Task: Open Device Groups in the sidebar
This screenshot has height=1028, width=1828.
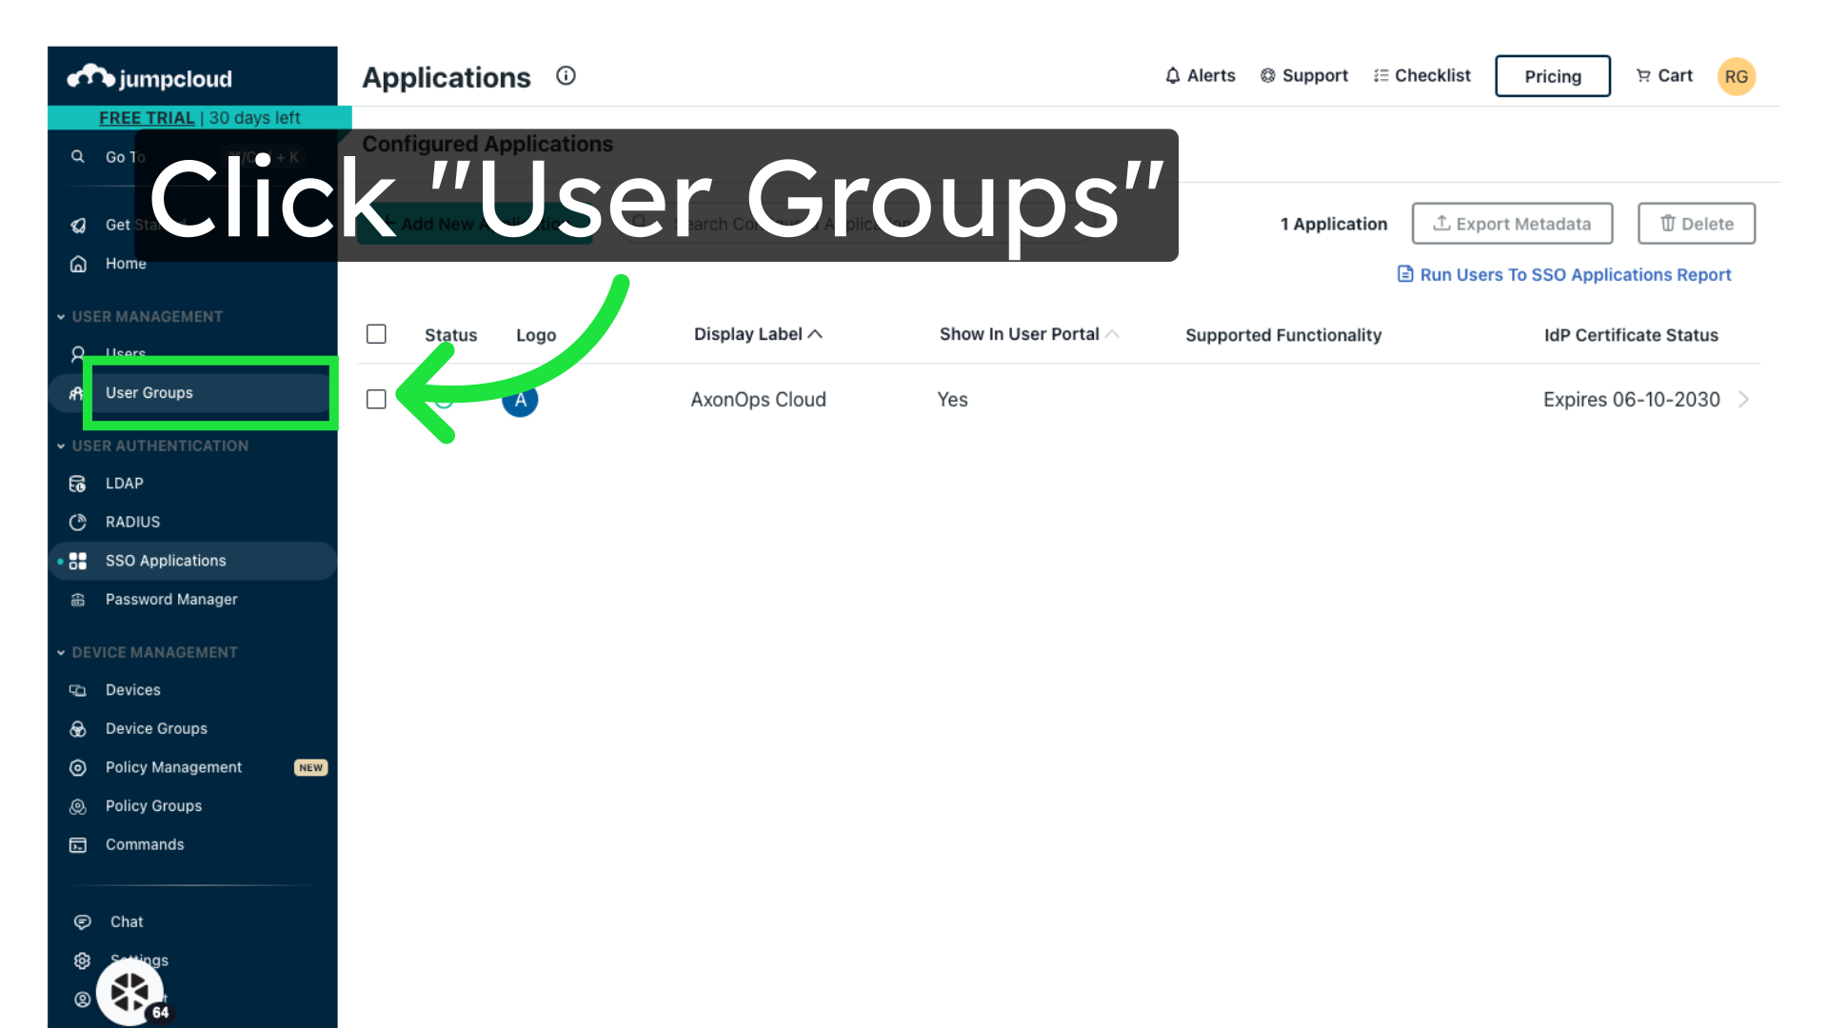Action: (x=156, y=729)
